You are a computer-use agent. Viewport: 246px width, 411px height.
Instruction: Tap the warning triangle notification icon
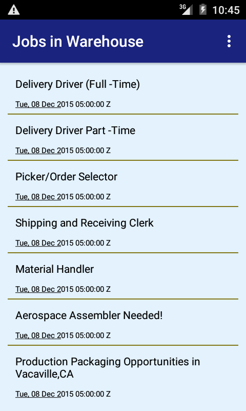(14, 10)
